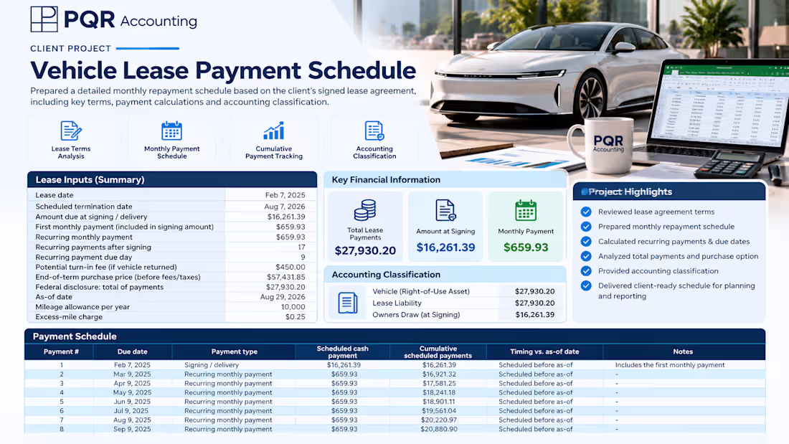Viewport: 789px width, 444px height.
Task: Click checkmark beside Analyzed total payments
Action: (x=586, y=256)
